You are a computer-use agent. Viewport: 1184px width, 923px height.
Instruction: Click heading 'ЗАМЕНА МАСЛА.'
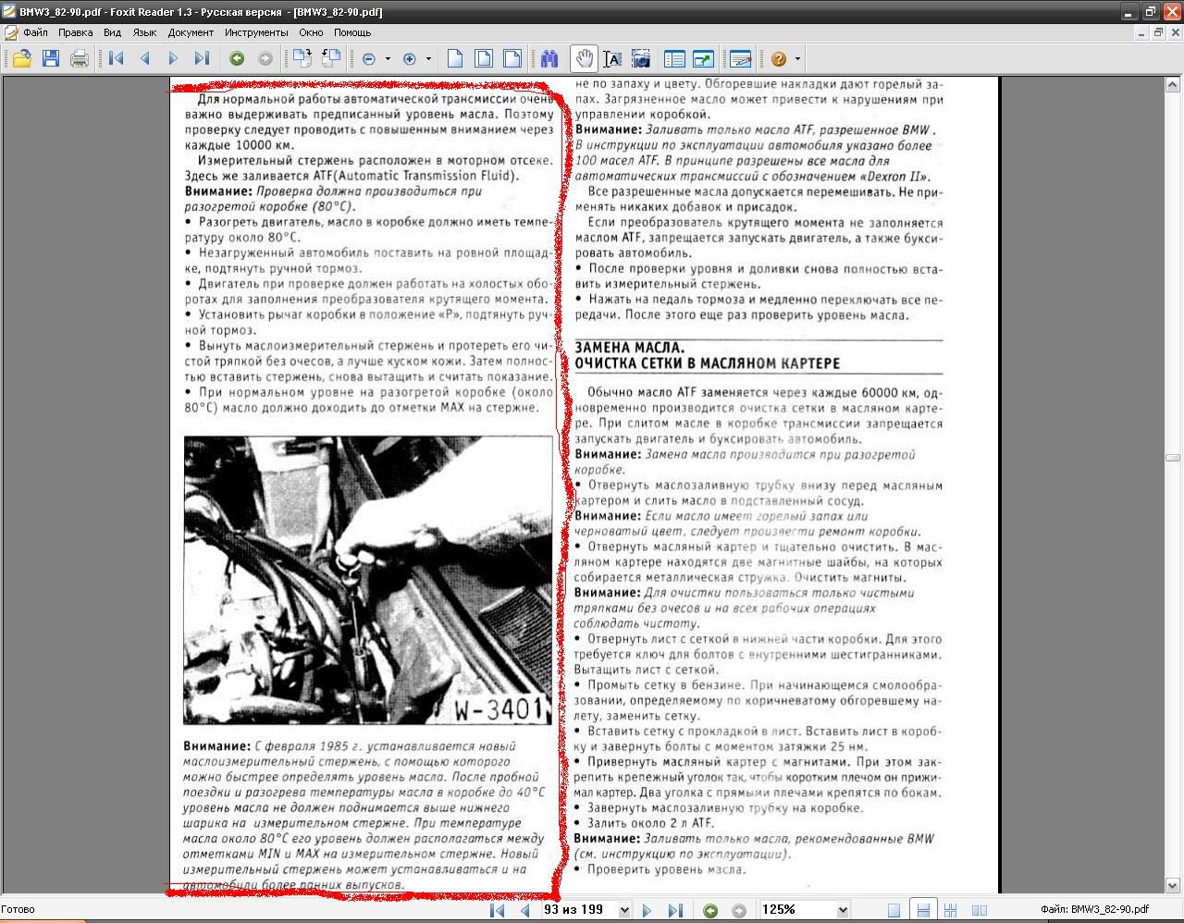(x=630, y=348)
